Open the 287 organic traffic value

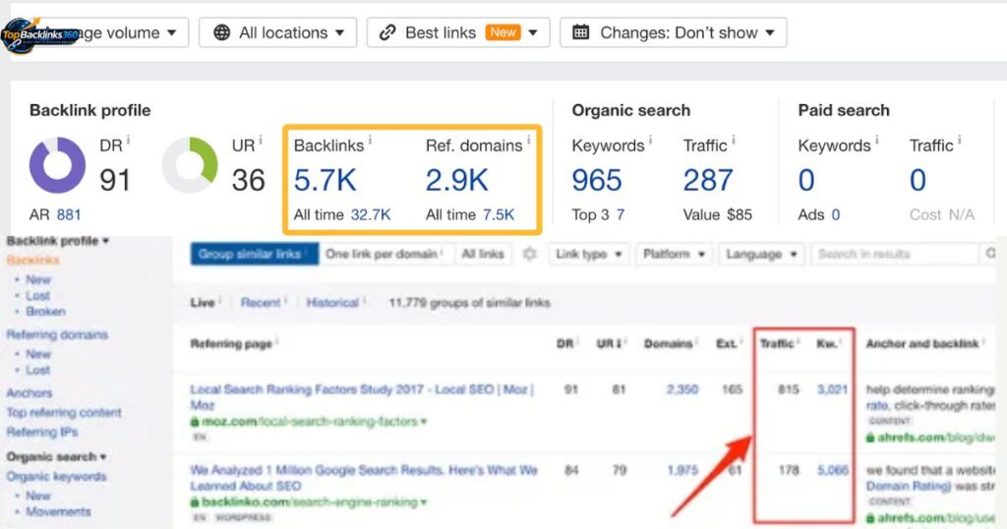(708, 180)
